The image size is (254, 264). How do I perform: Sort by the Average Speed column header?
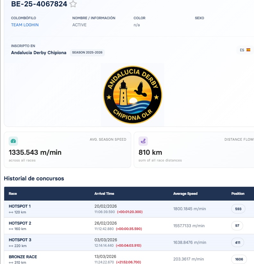coord(185,194)
